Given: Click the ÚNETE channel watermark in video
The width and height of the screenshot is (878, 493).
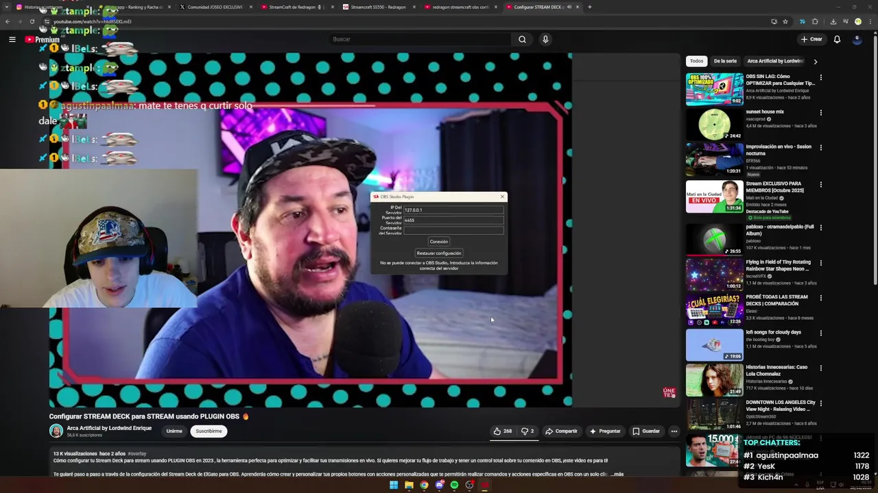Looking at the screenshot, I should point(669,392).
